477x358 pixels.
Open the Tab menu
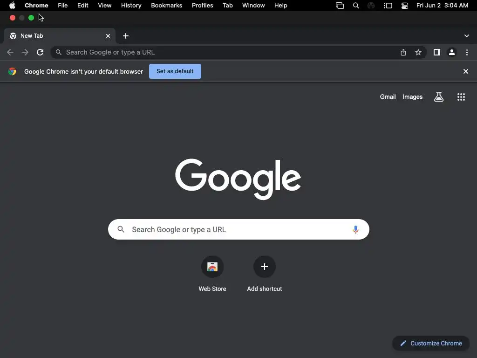[227, 6]
